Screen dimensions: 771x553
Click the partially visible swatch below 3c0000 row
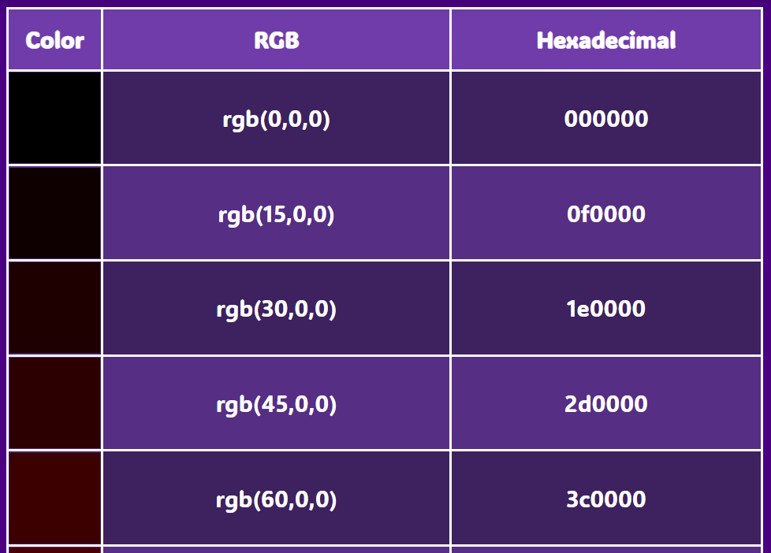tap(54, 550)
